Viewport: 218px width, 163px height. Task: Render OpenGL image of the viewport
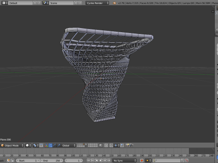coord(127,145)
